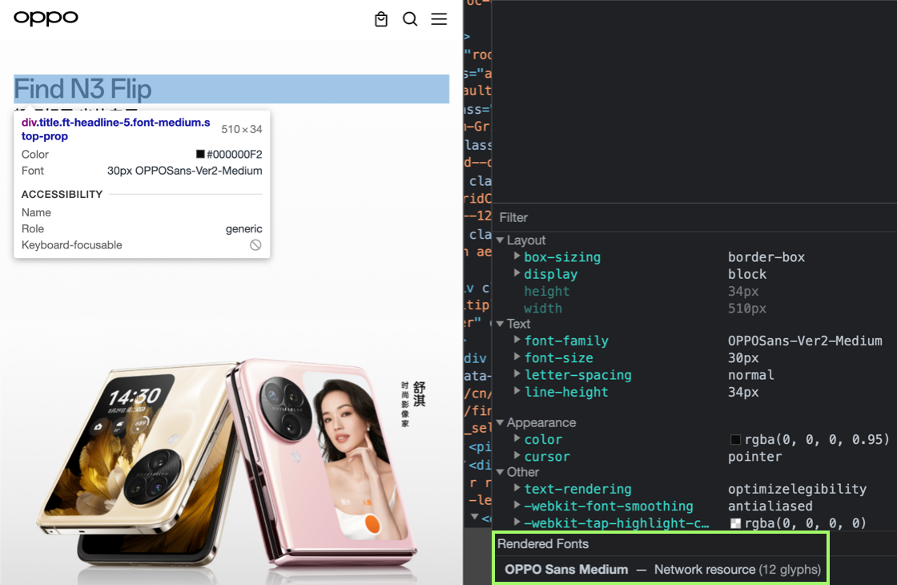Open the shopping bag icon

coord(381,19)
